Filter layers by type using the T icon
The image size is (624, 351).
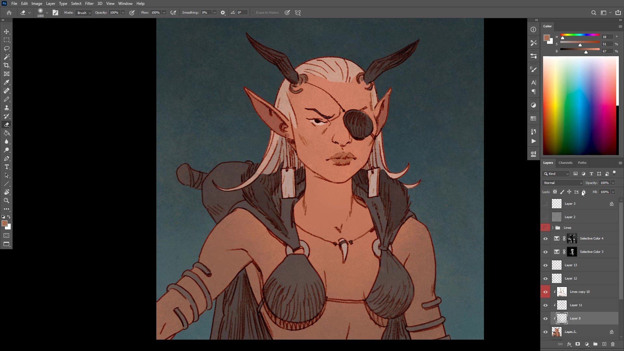point(591,174)
